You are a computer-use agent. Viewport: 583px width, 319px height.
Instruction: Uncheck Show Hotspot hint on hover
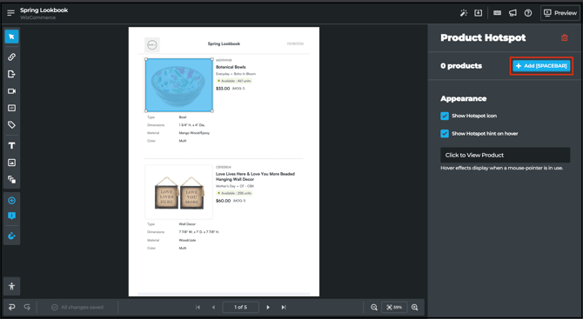[445, 133]
